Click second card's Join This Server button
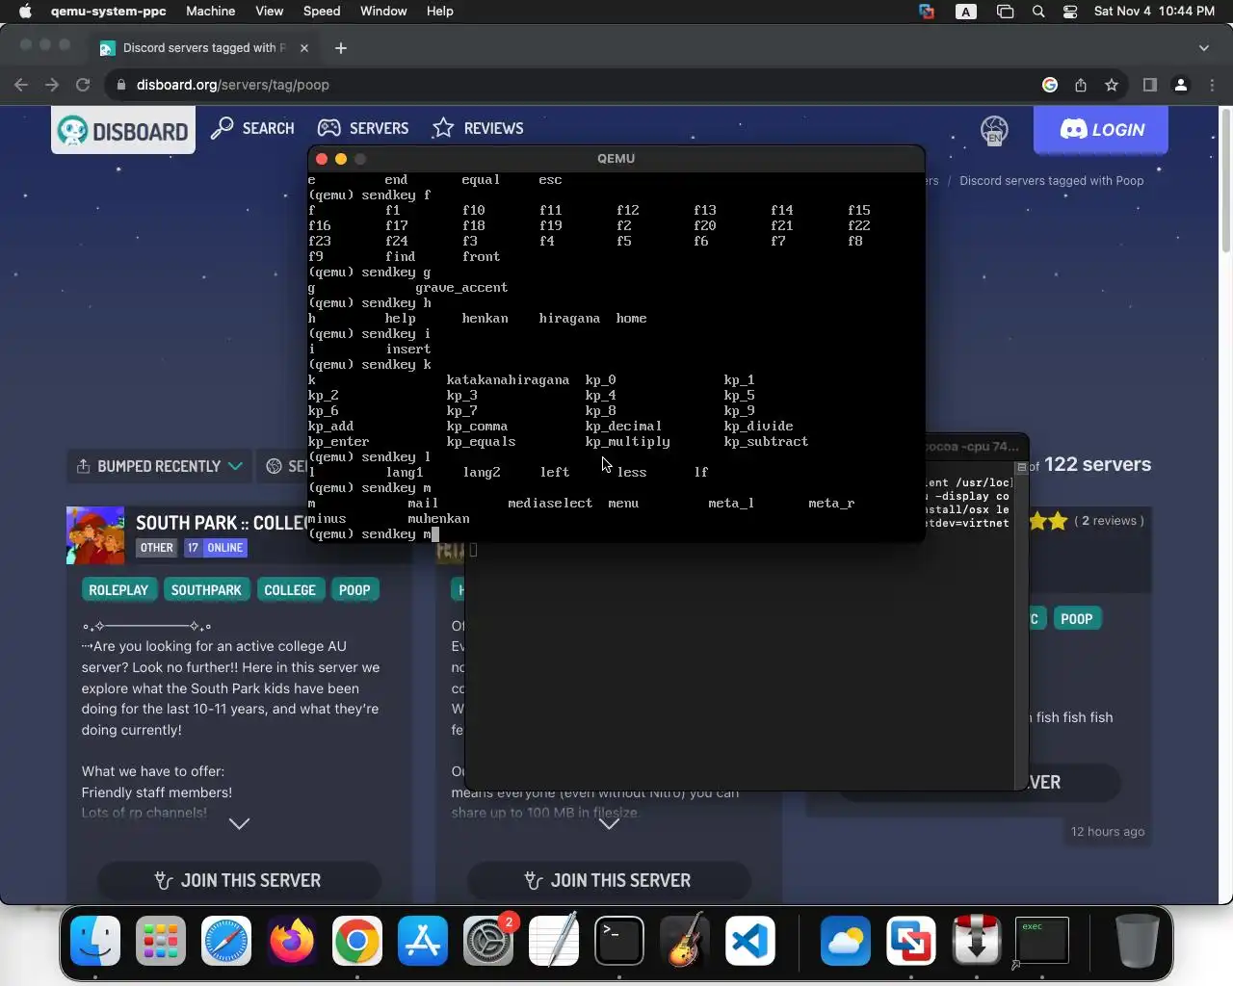 click(609, 880)
